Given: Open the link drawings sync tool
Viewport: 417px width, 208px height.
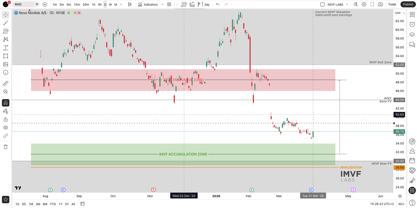Looking at the screenshot, I should [6, 136].
